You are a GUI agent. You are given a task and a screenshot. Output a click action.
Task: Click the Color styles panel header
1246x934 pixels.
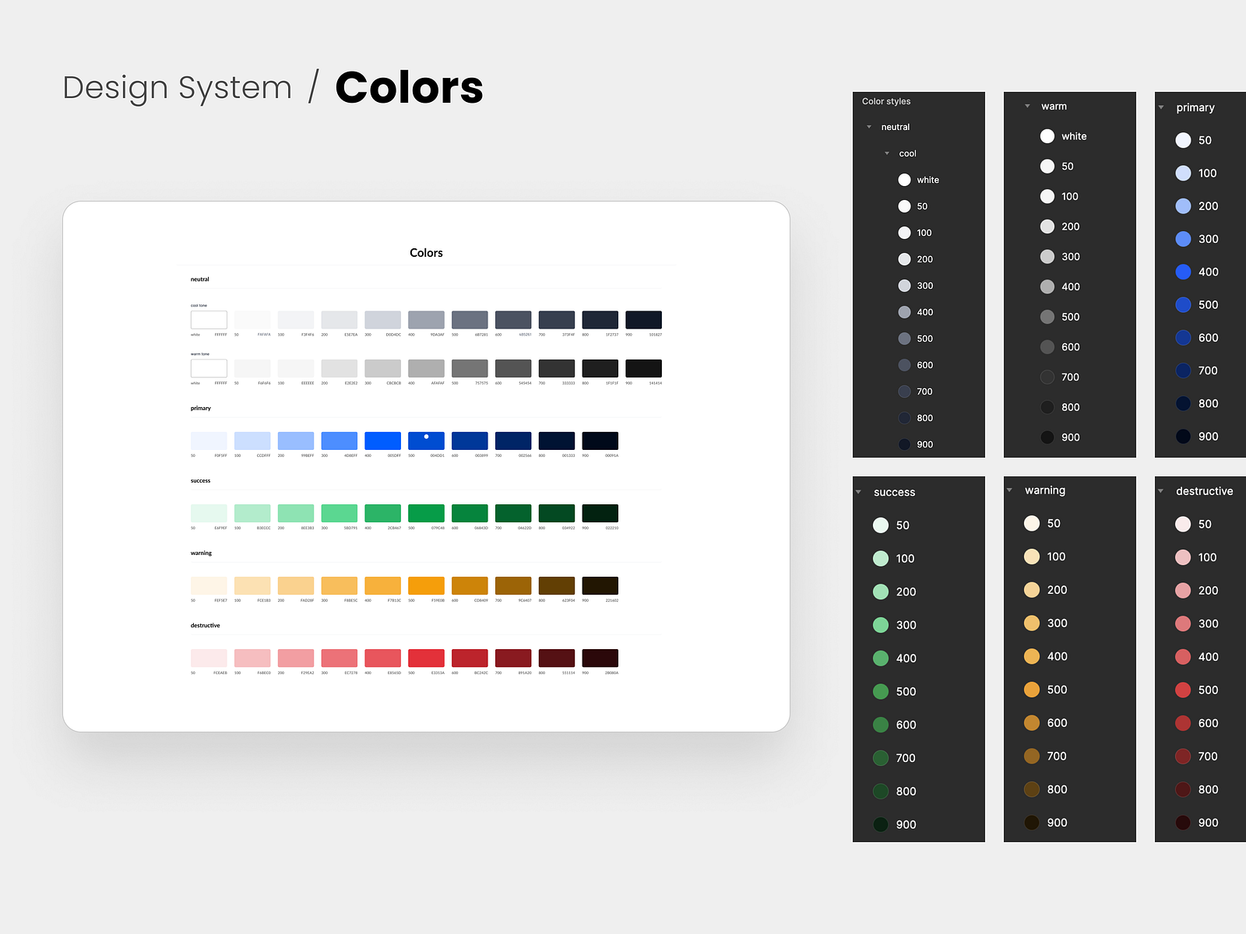[885, 101]
